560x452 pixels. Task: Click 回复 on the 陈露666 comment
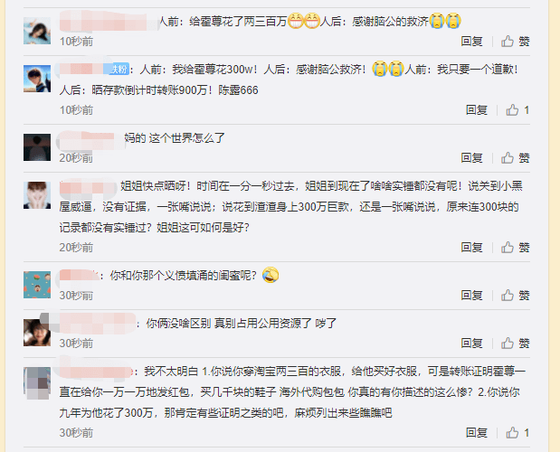point(477,110)
